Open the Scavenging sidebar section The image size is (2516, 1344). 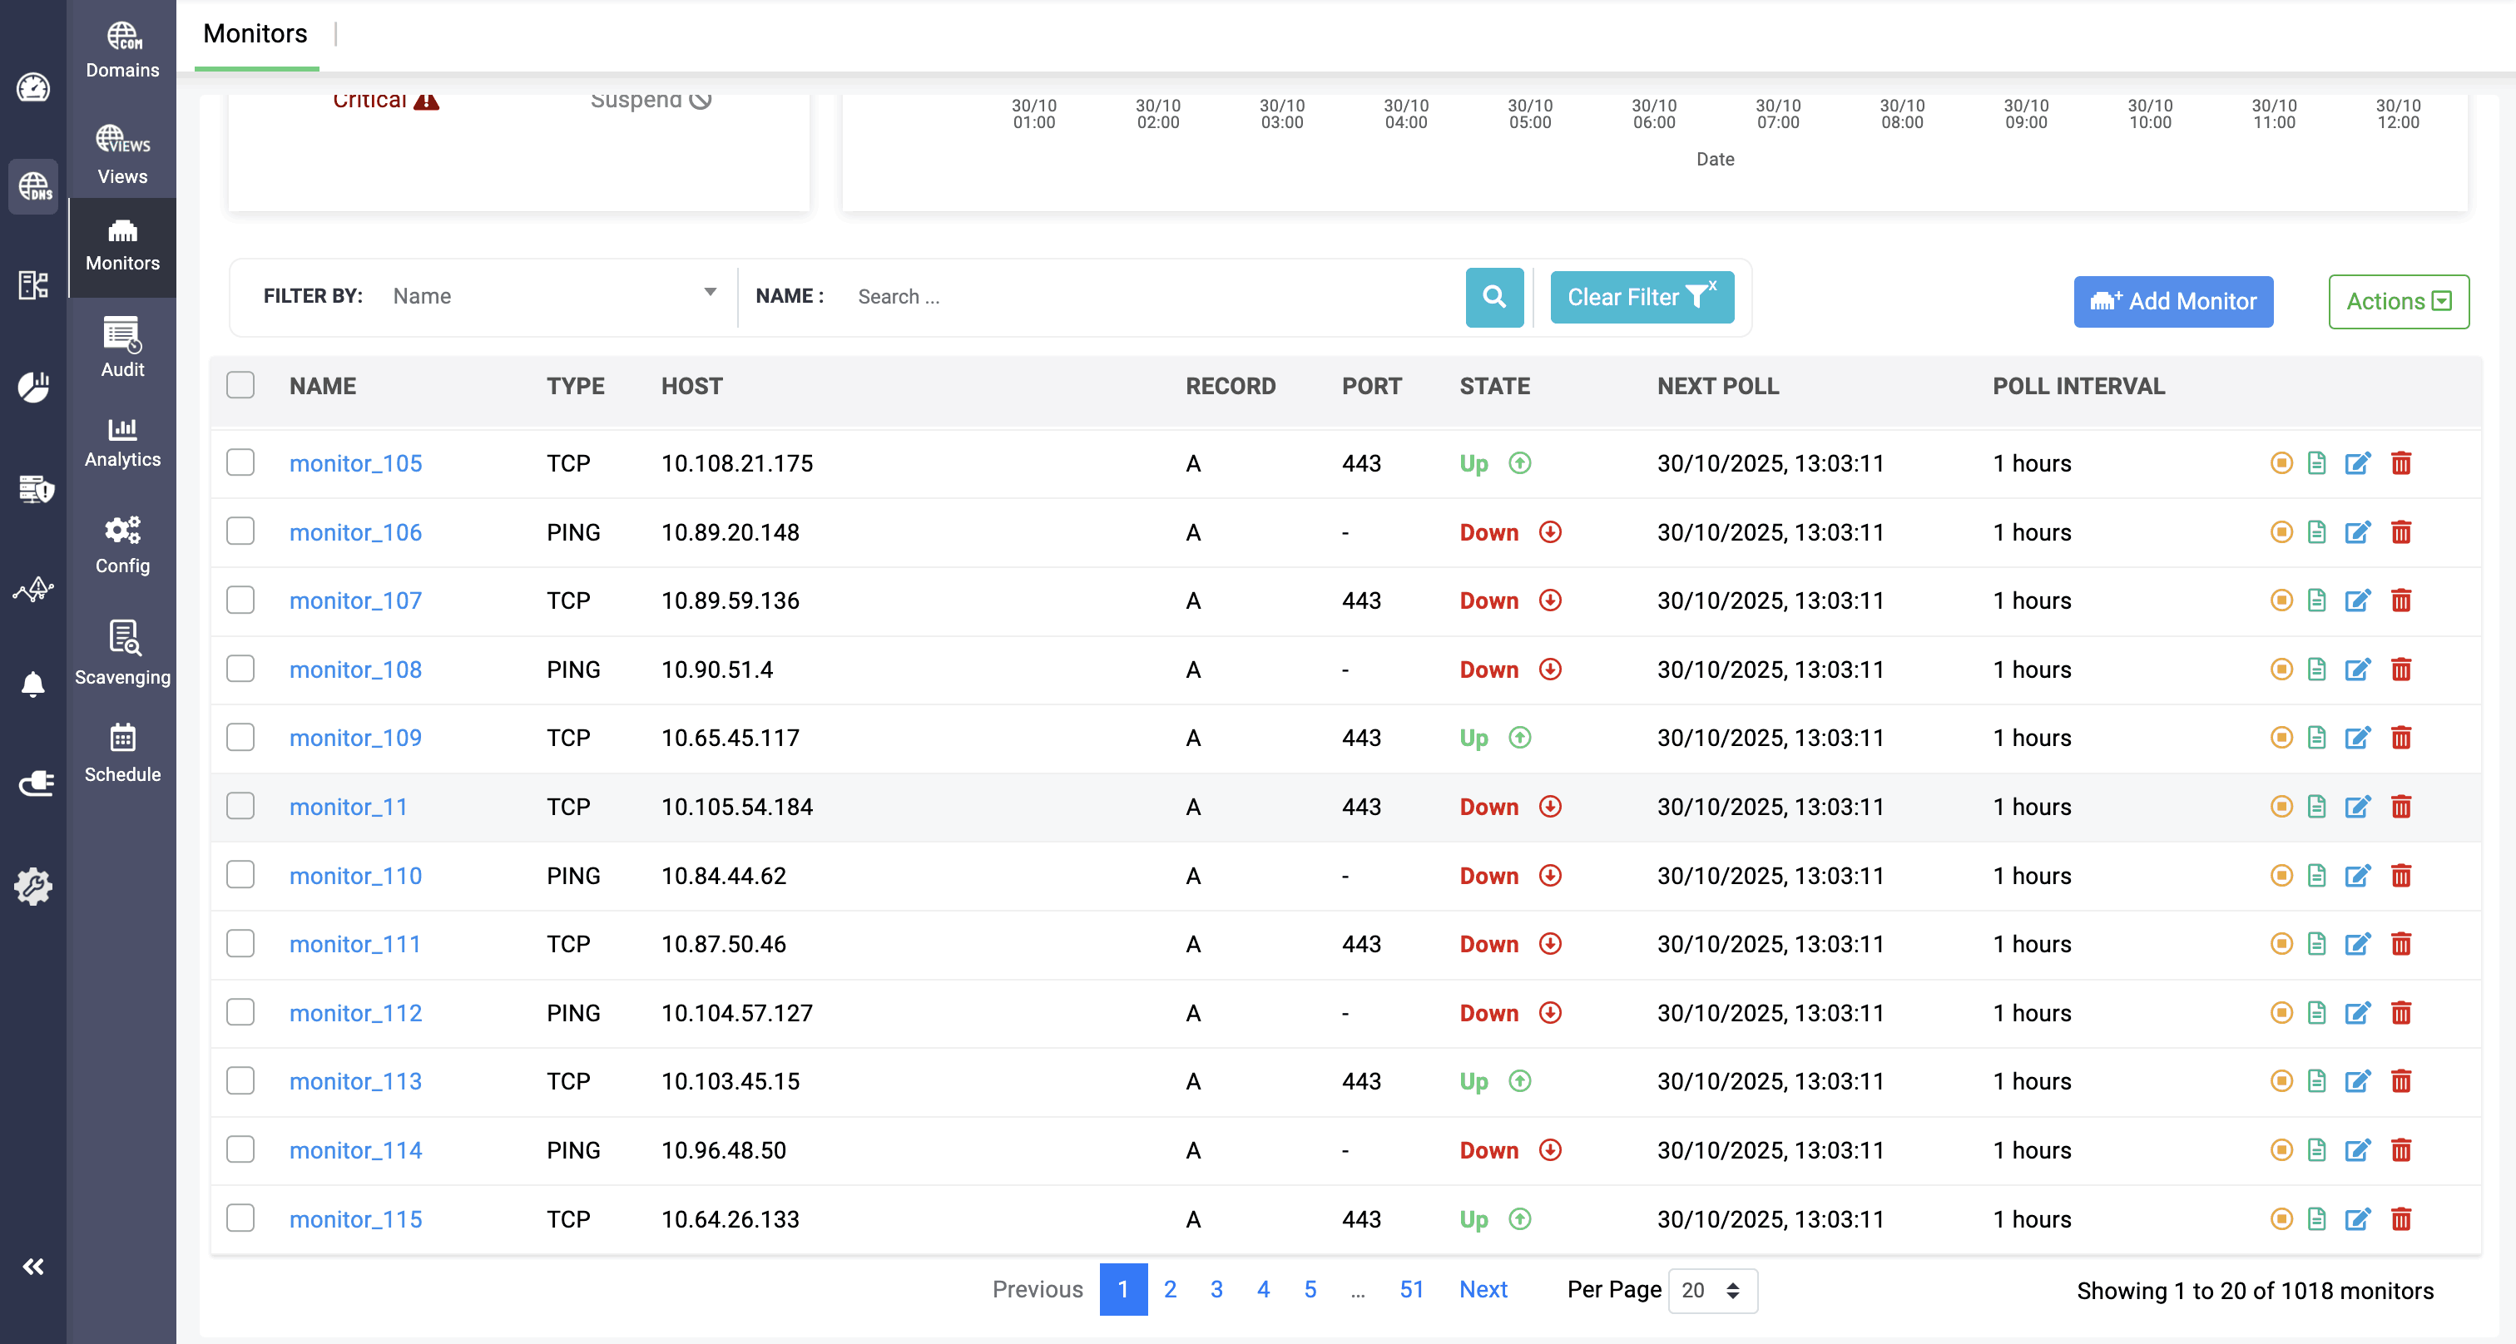(x=122, y=652)
